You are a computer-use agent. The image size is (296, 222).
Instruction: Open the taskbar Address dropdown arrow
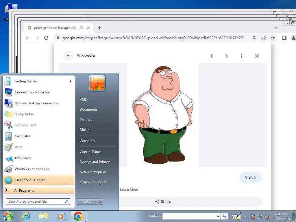click(218, 216)
